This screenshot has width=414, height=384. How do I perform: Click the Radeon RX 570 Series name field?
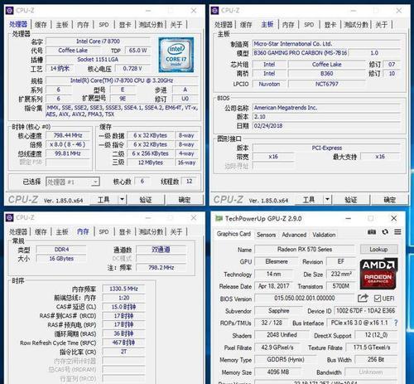(305, 250)
